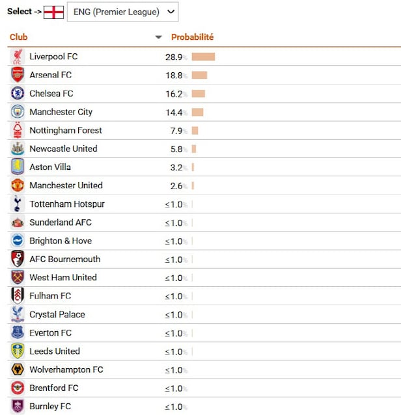401x415 pixels.
Task: Sort by the Probabilité column header
Action: [x=192, y=37]
